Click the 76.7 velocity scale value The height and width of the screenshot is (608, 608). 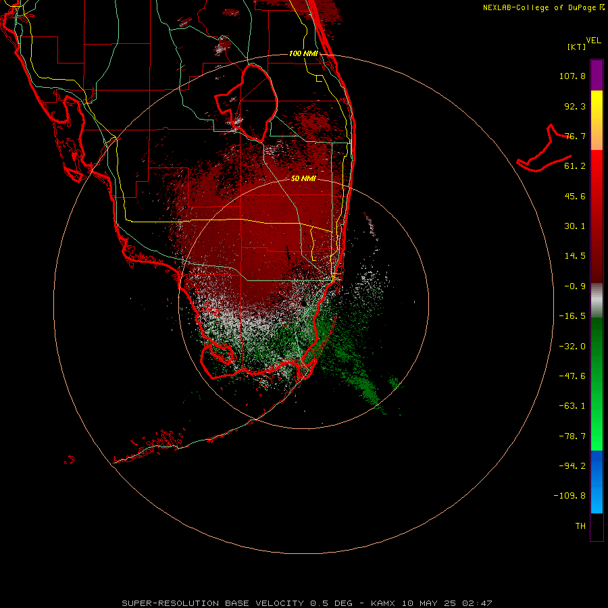[x=575, y=136]
